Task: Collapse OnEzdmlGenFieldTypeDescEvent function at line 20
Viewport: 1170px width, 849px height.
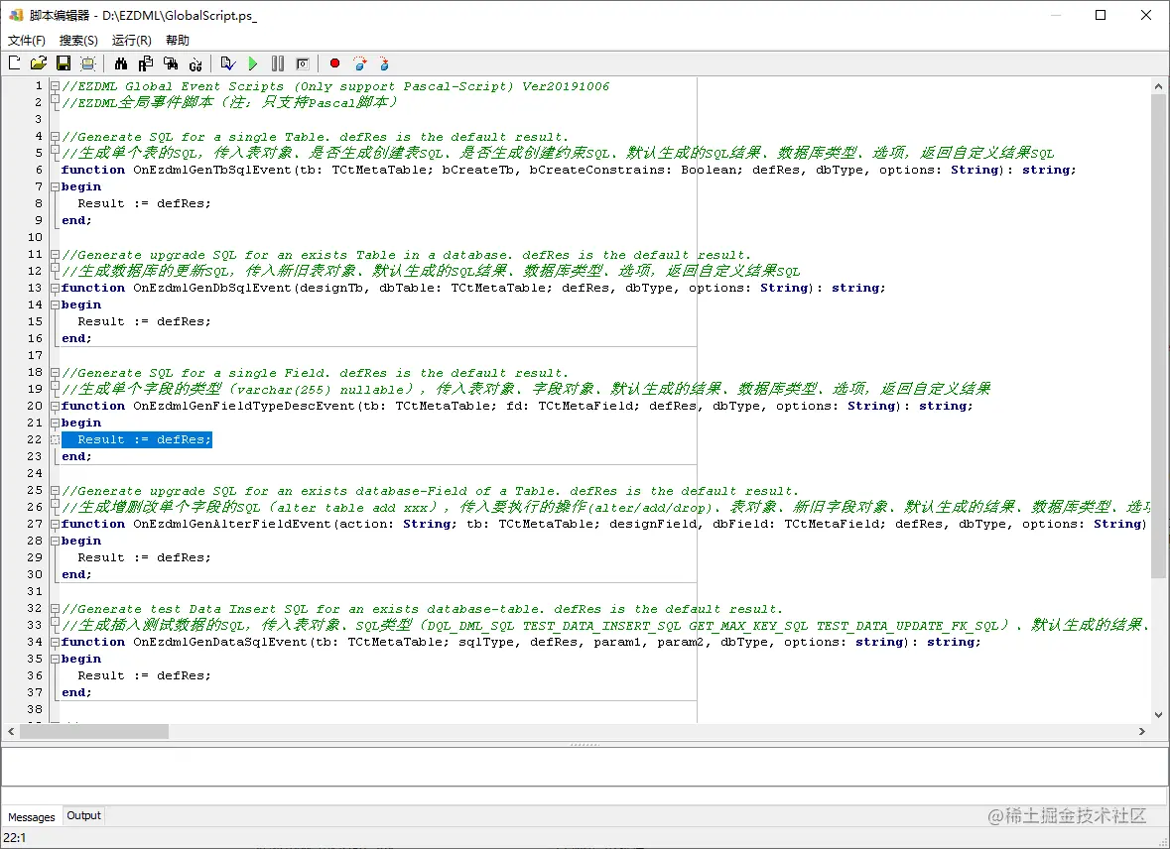Action: (55, 406)
